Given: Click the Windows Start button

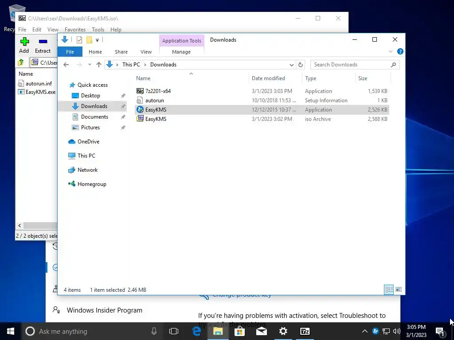Looking at the screenshot, I should 11,331.
